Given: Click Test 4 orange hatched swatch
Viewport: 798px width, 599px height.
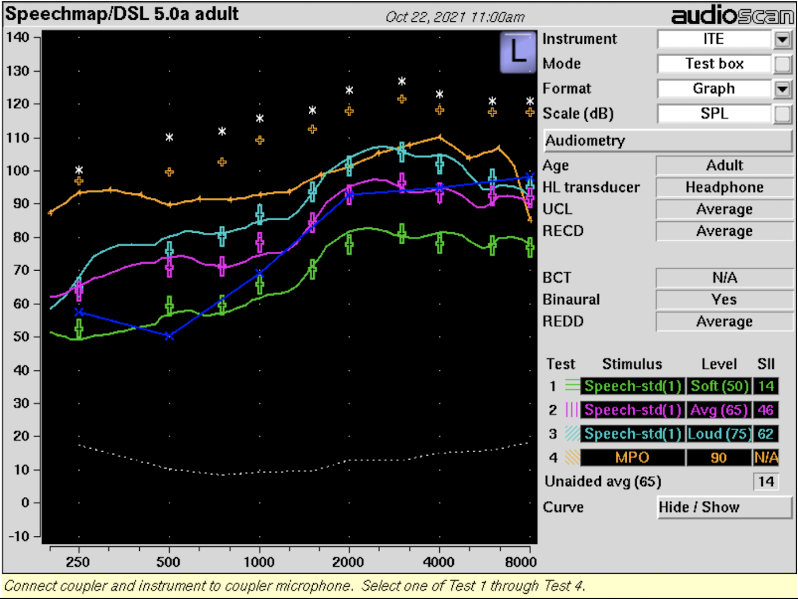Looking at the screenshot, I should click(572, 457).
